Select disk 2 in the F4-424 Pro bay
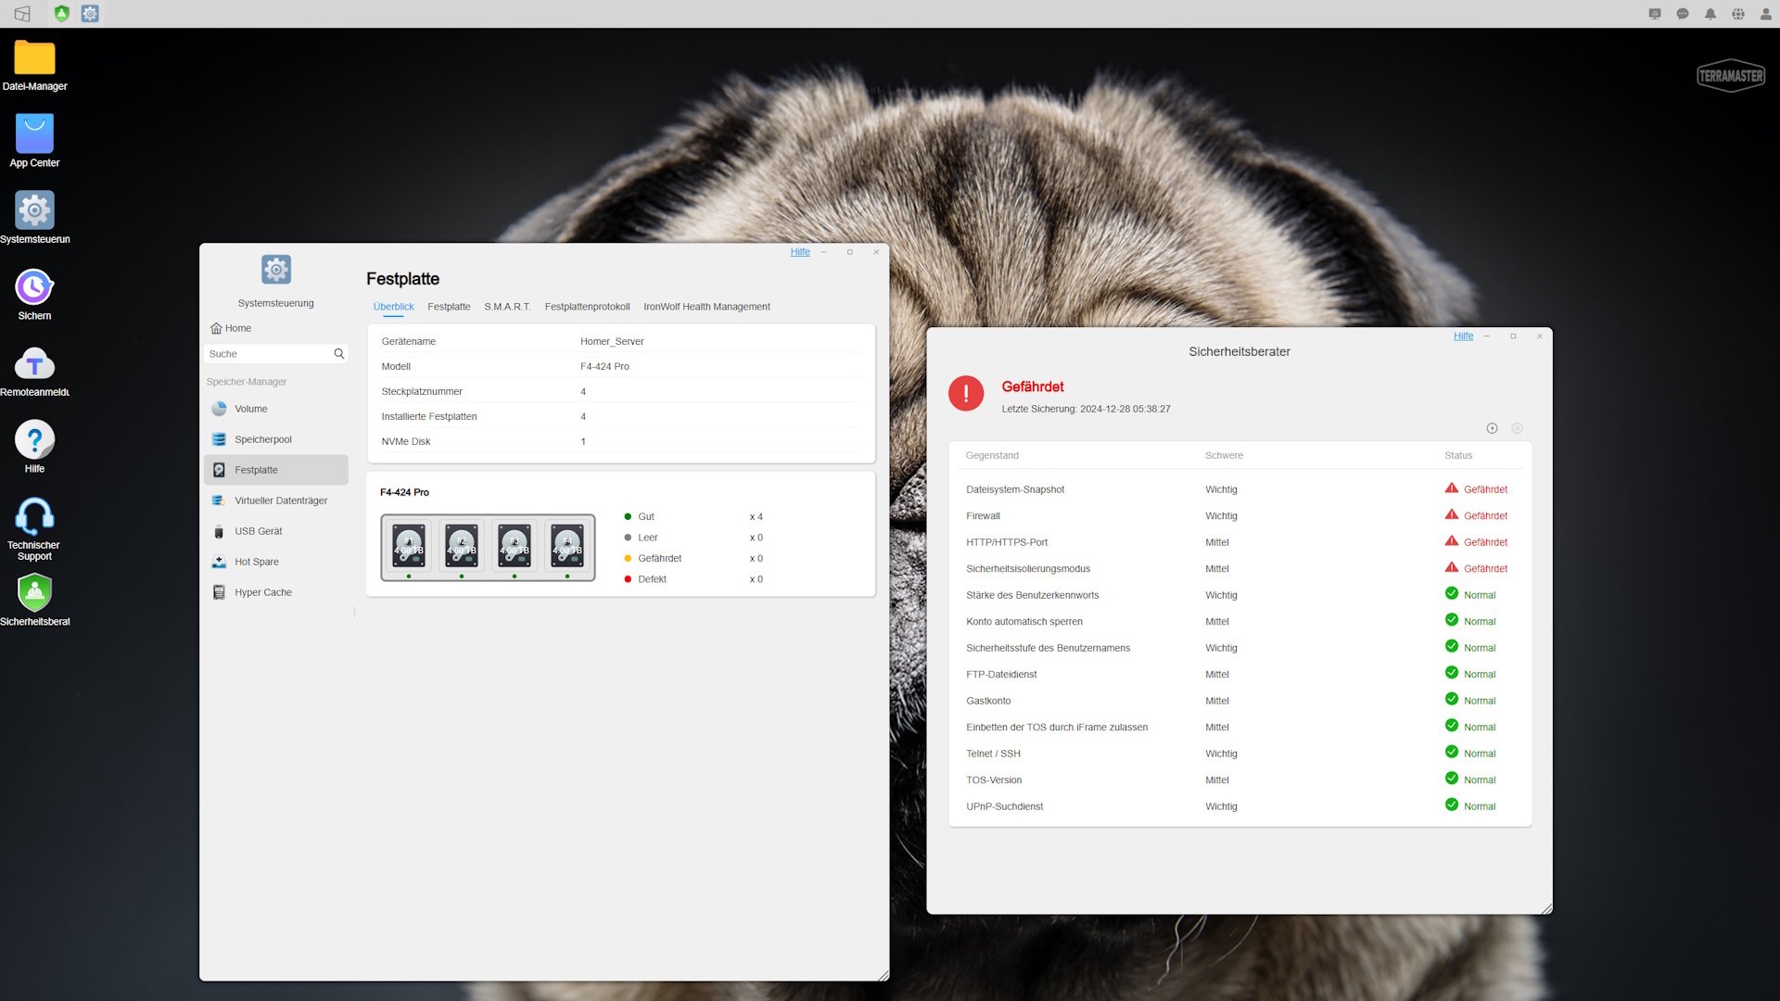 (462, 547)
